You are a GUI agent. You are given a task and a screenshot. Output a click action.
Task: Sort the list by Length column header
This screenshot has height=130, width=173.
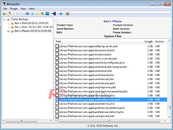[x=145, y=42]
